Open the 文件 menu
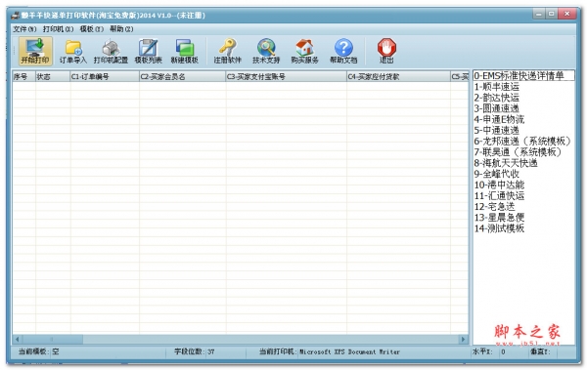 coord(24,29)
